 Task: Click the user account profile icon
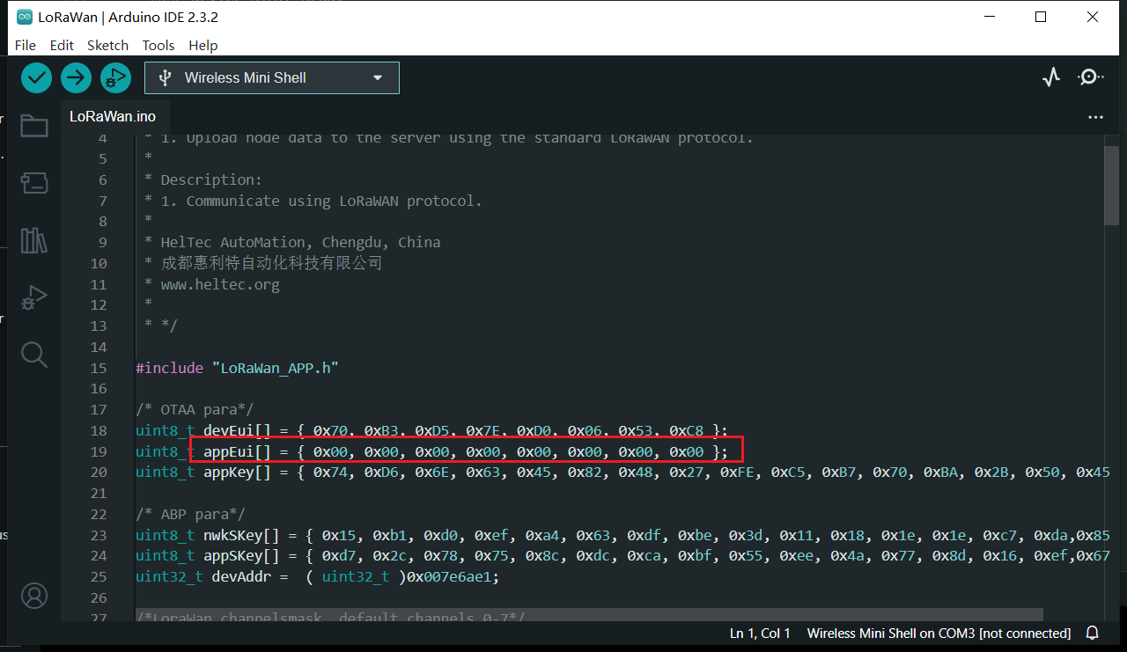point(34,596)
